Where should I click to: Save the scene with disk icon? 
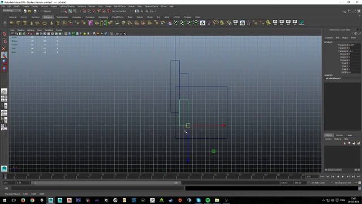pos(35,11)
